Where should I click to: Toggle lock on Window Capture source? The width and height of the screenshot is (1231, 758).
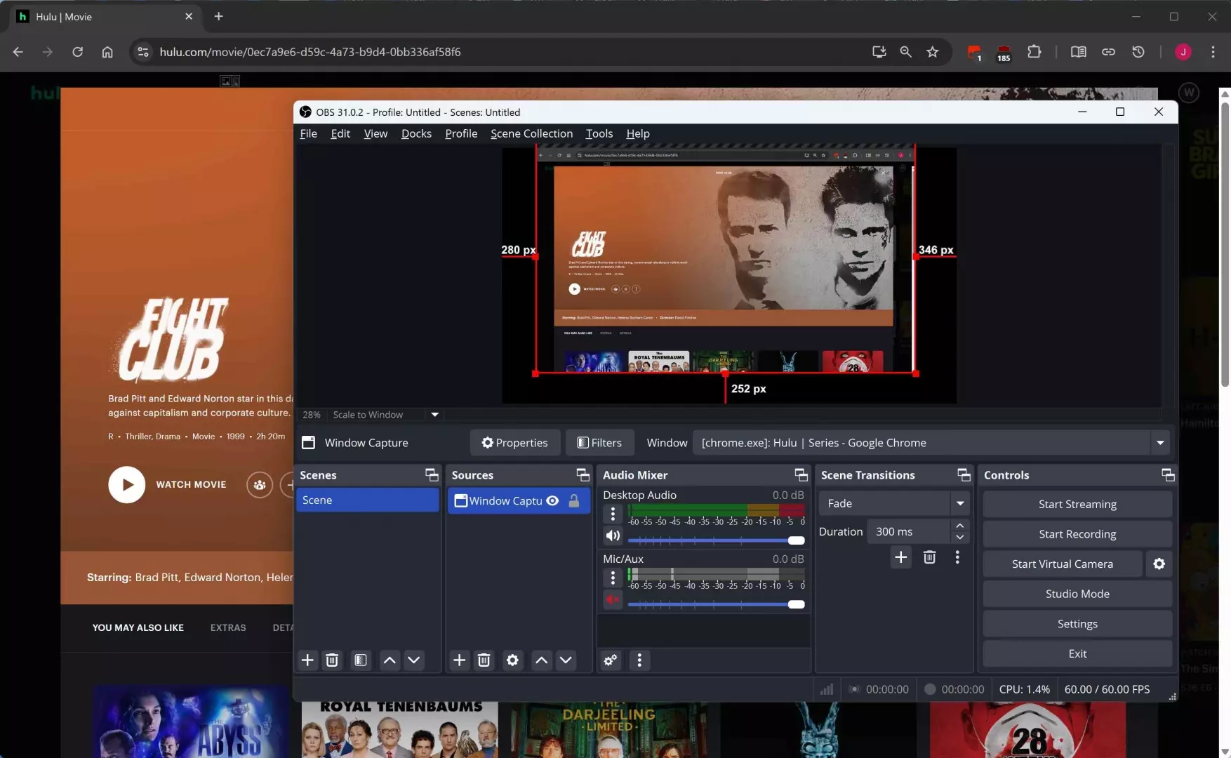pos(574,500)
